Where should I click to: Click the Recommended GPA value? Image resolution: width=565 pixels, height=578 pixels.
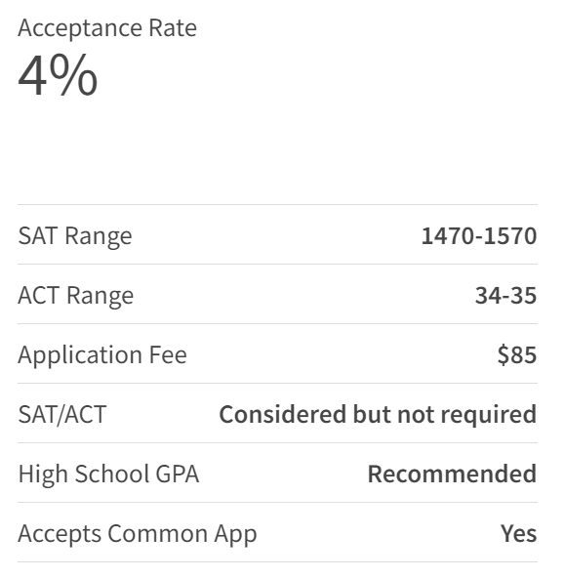click(x=453, y=475)
